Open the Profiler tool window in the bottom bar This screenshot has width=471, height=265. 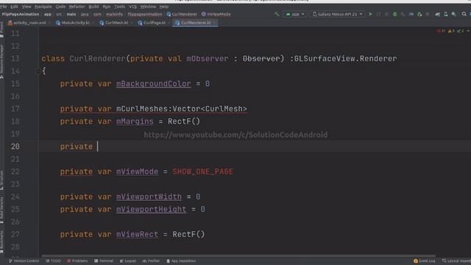[151, 261]
